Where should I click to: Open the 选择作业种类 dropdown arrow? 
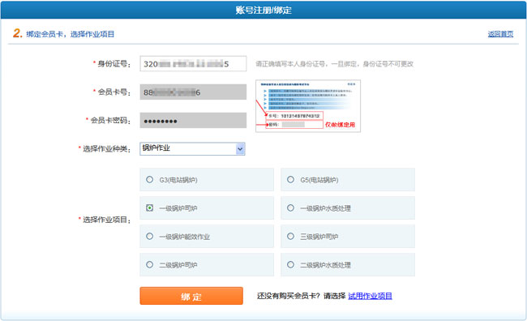pos(240,148)
